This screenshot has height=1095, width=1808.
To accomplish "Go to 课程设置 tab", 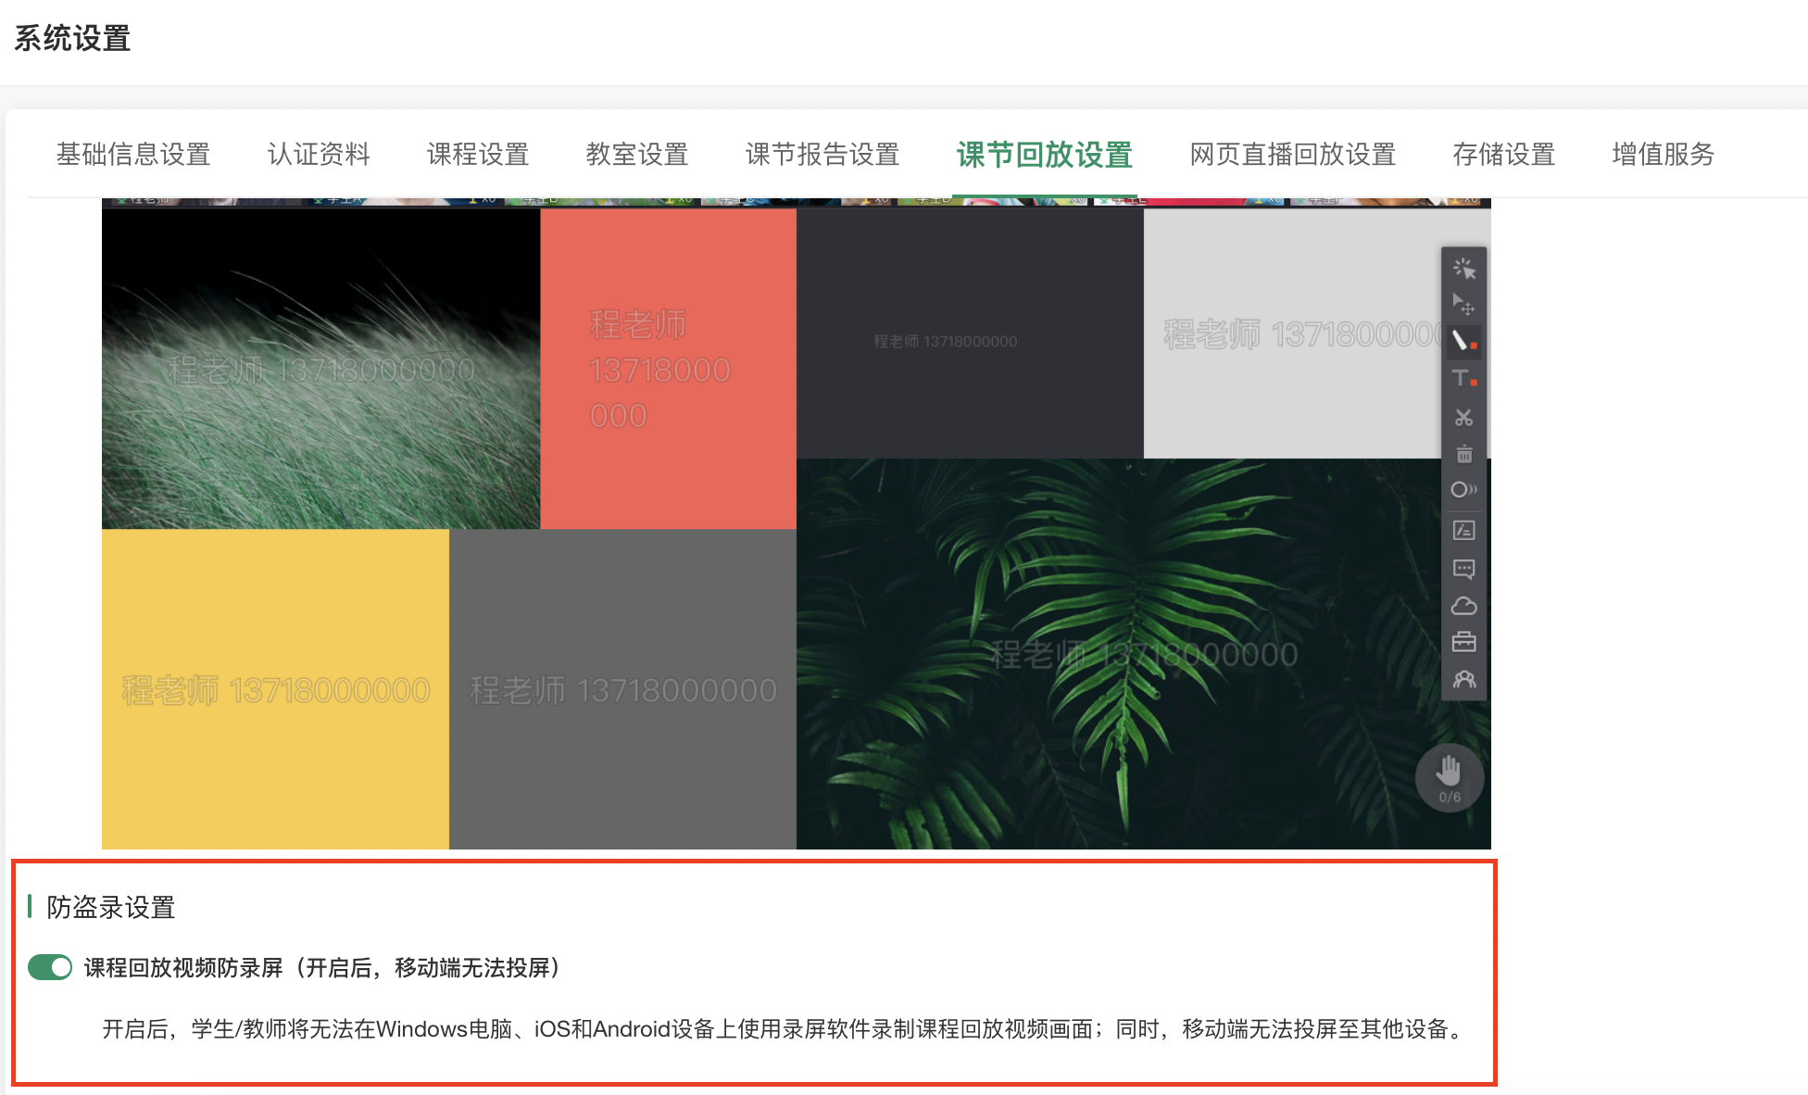I will [478, 155].
